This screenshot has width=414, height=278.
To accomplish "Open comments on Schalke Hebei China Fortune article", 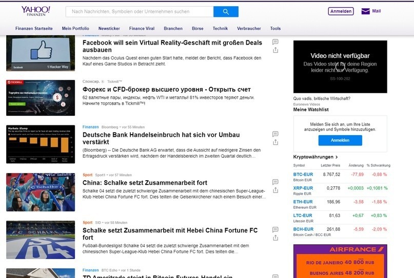I will pos(275,229).
